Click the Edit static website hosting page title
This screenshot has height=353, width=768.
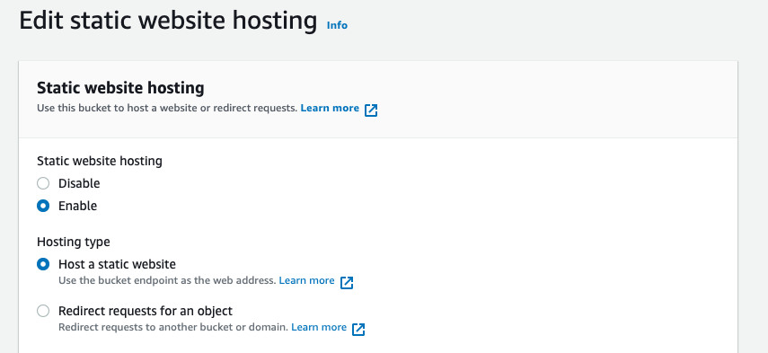click(x=168, y=21)
